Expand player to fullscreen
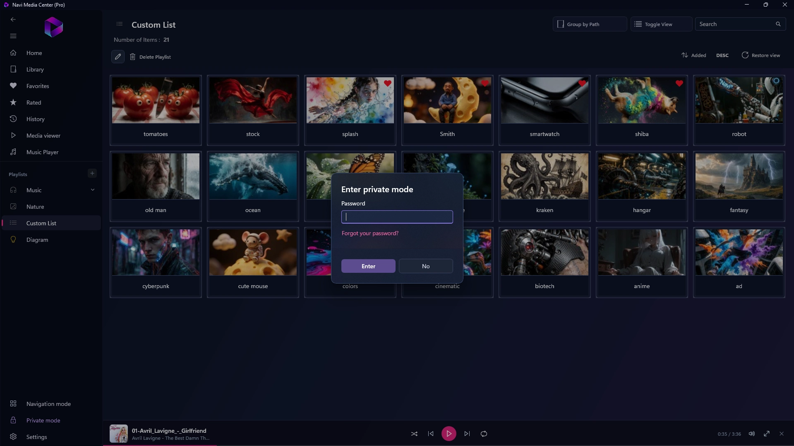794x446 pixels. click(x=767, y=434)
